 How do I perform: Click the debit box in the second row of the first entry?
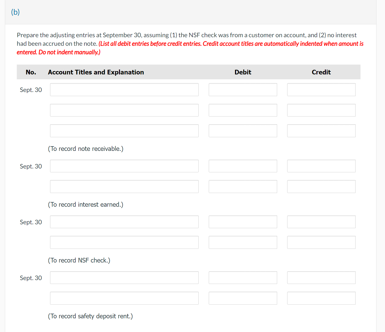(243, 110)
